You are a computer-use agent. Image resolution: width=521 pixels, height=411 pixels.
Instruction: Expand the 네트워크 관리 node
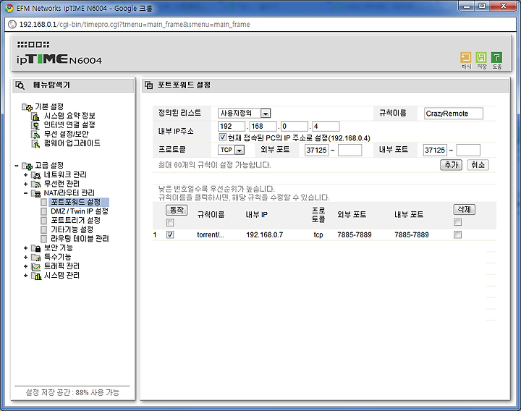coord(25,175)
